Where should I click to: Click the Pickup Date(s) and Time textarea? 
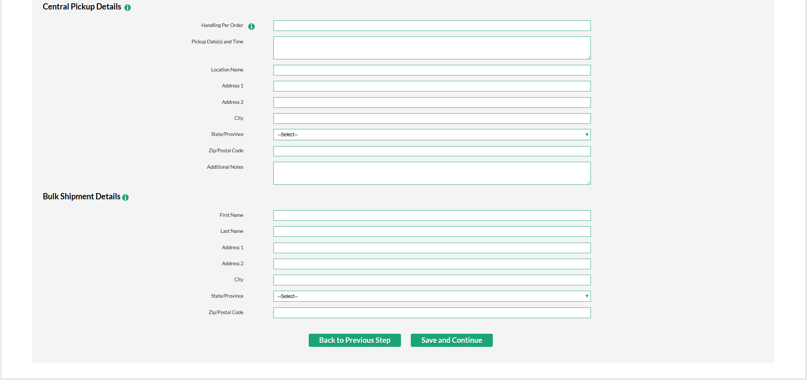pyautogui.click(x=432, y=48)
